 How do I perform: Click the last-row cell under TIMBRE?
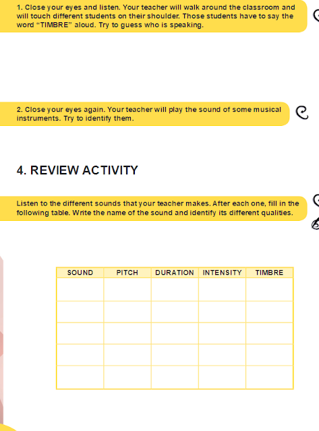[x=269, y=377]
